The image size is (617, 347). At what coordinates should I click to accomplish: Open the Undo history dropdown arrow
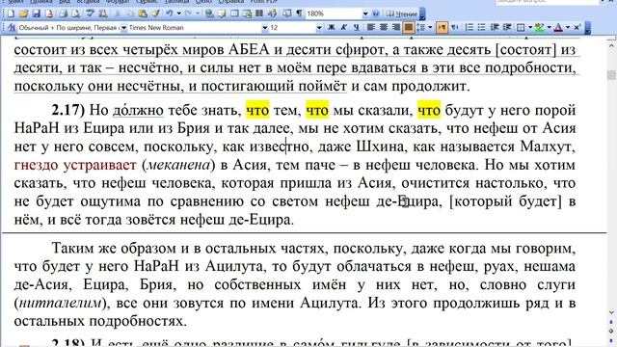click(178, 13)
